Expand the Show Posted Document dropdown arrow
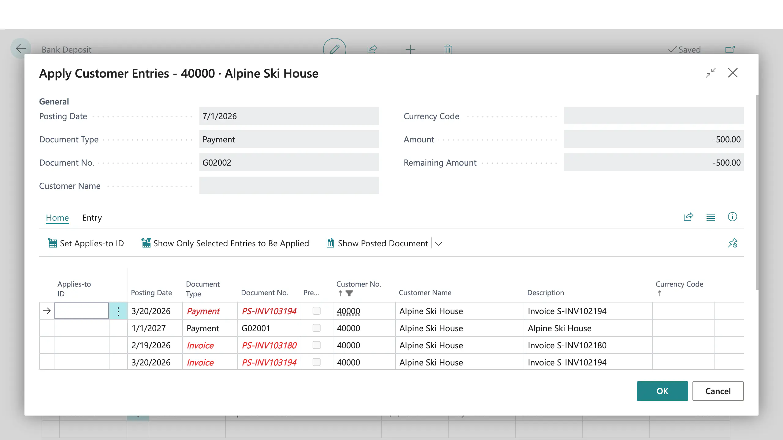Image resolution: width=783 pixels, height=440 pixels. tap(439, 244)
